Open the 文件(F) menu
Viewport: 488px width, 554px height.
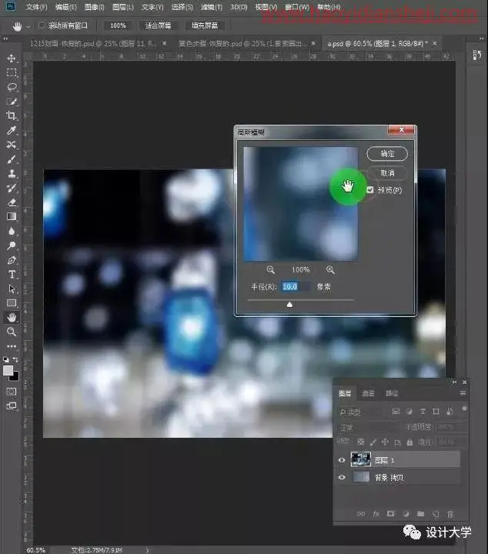click(x=36, y=7)
